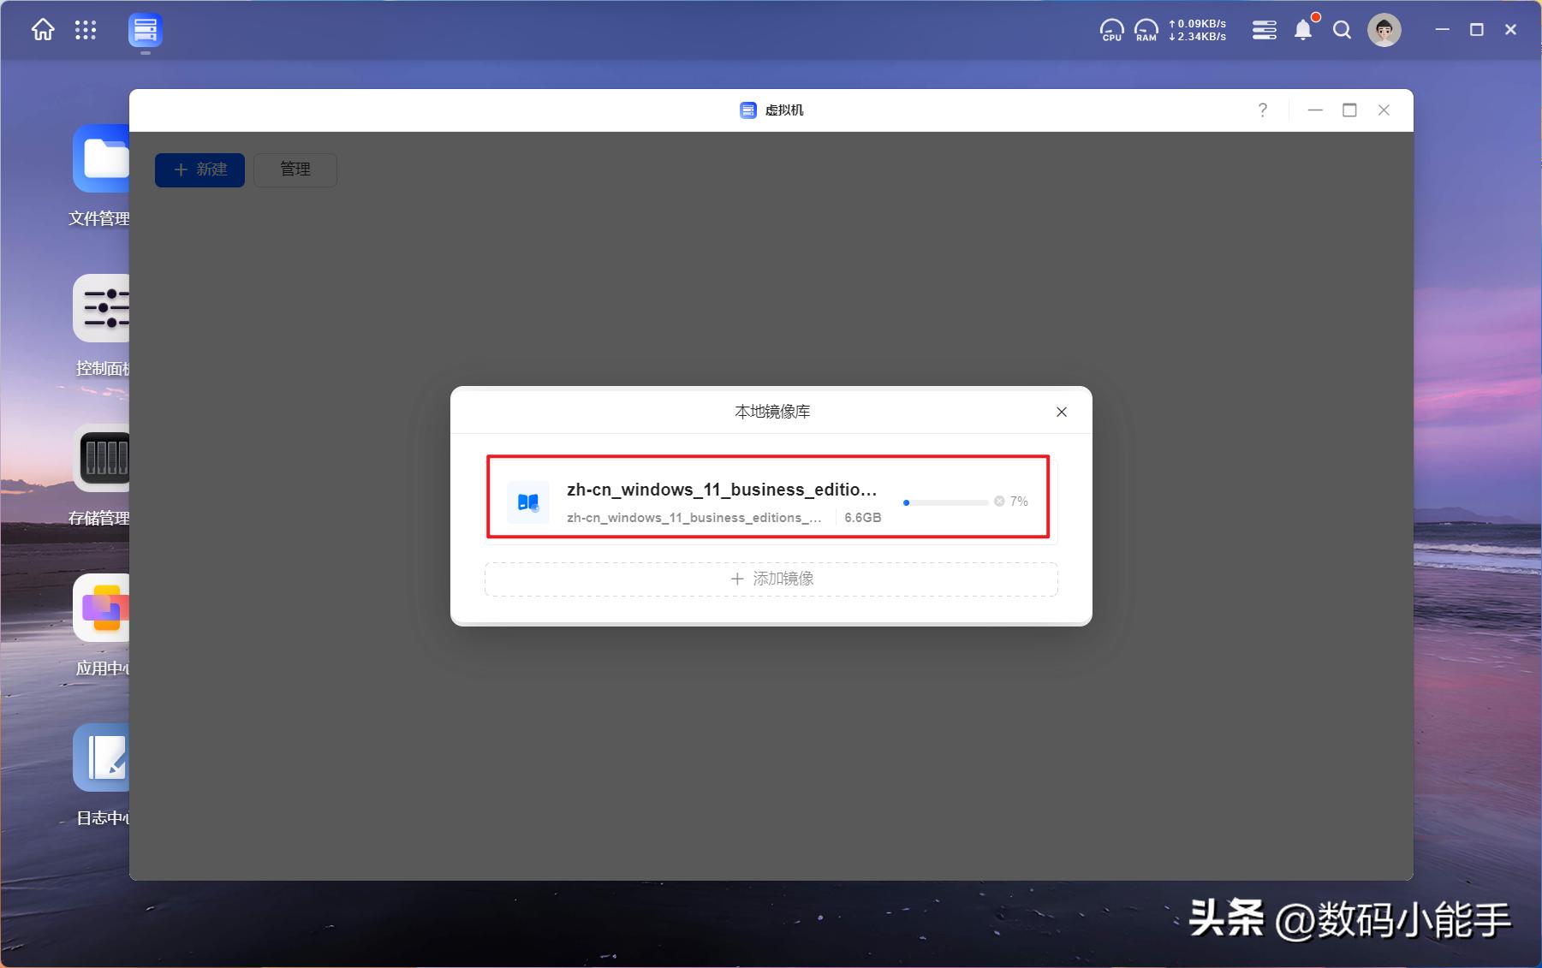Open the user avatar menu
Screen dimensions: 1542x968
coord(1384,31)
